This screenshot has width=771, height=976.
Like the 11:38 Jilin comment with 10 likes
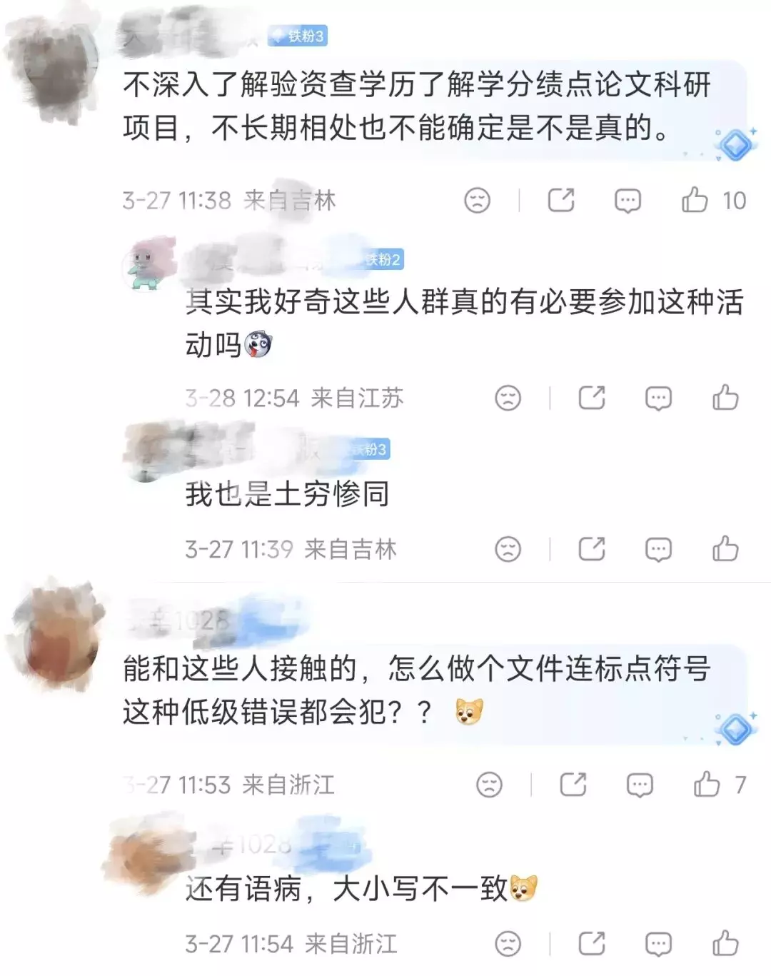click(x=695, y=200)
